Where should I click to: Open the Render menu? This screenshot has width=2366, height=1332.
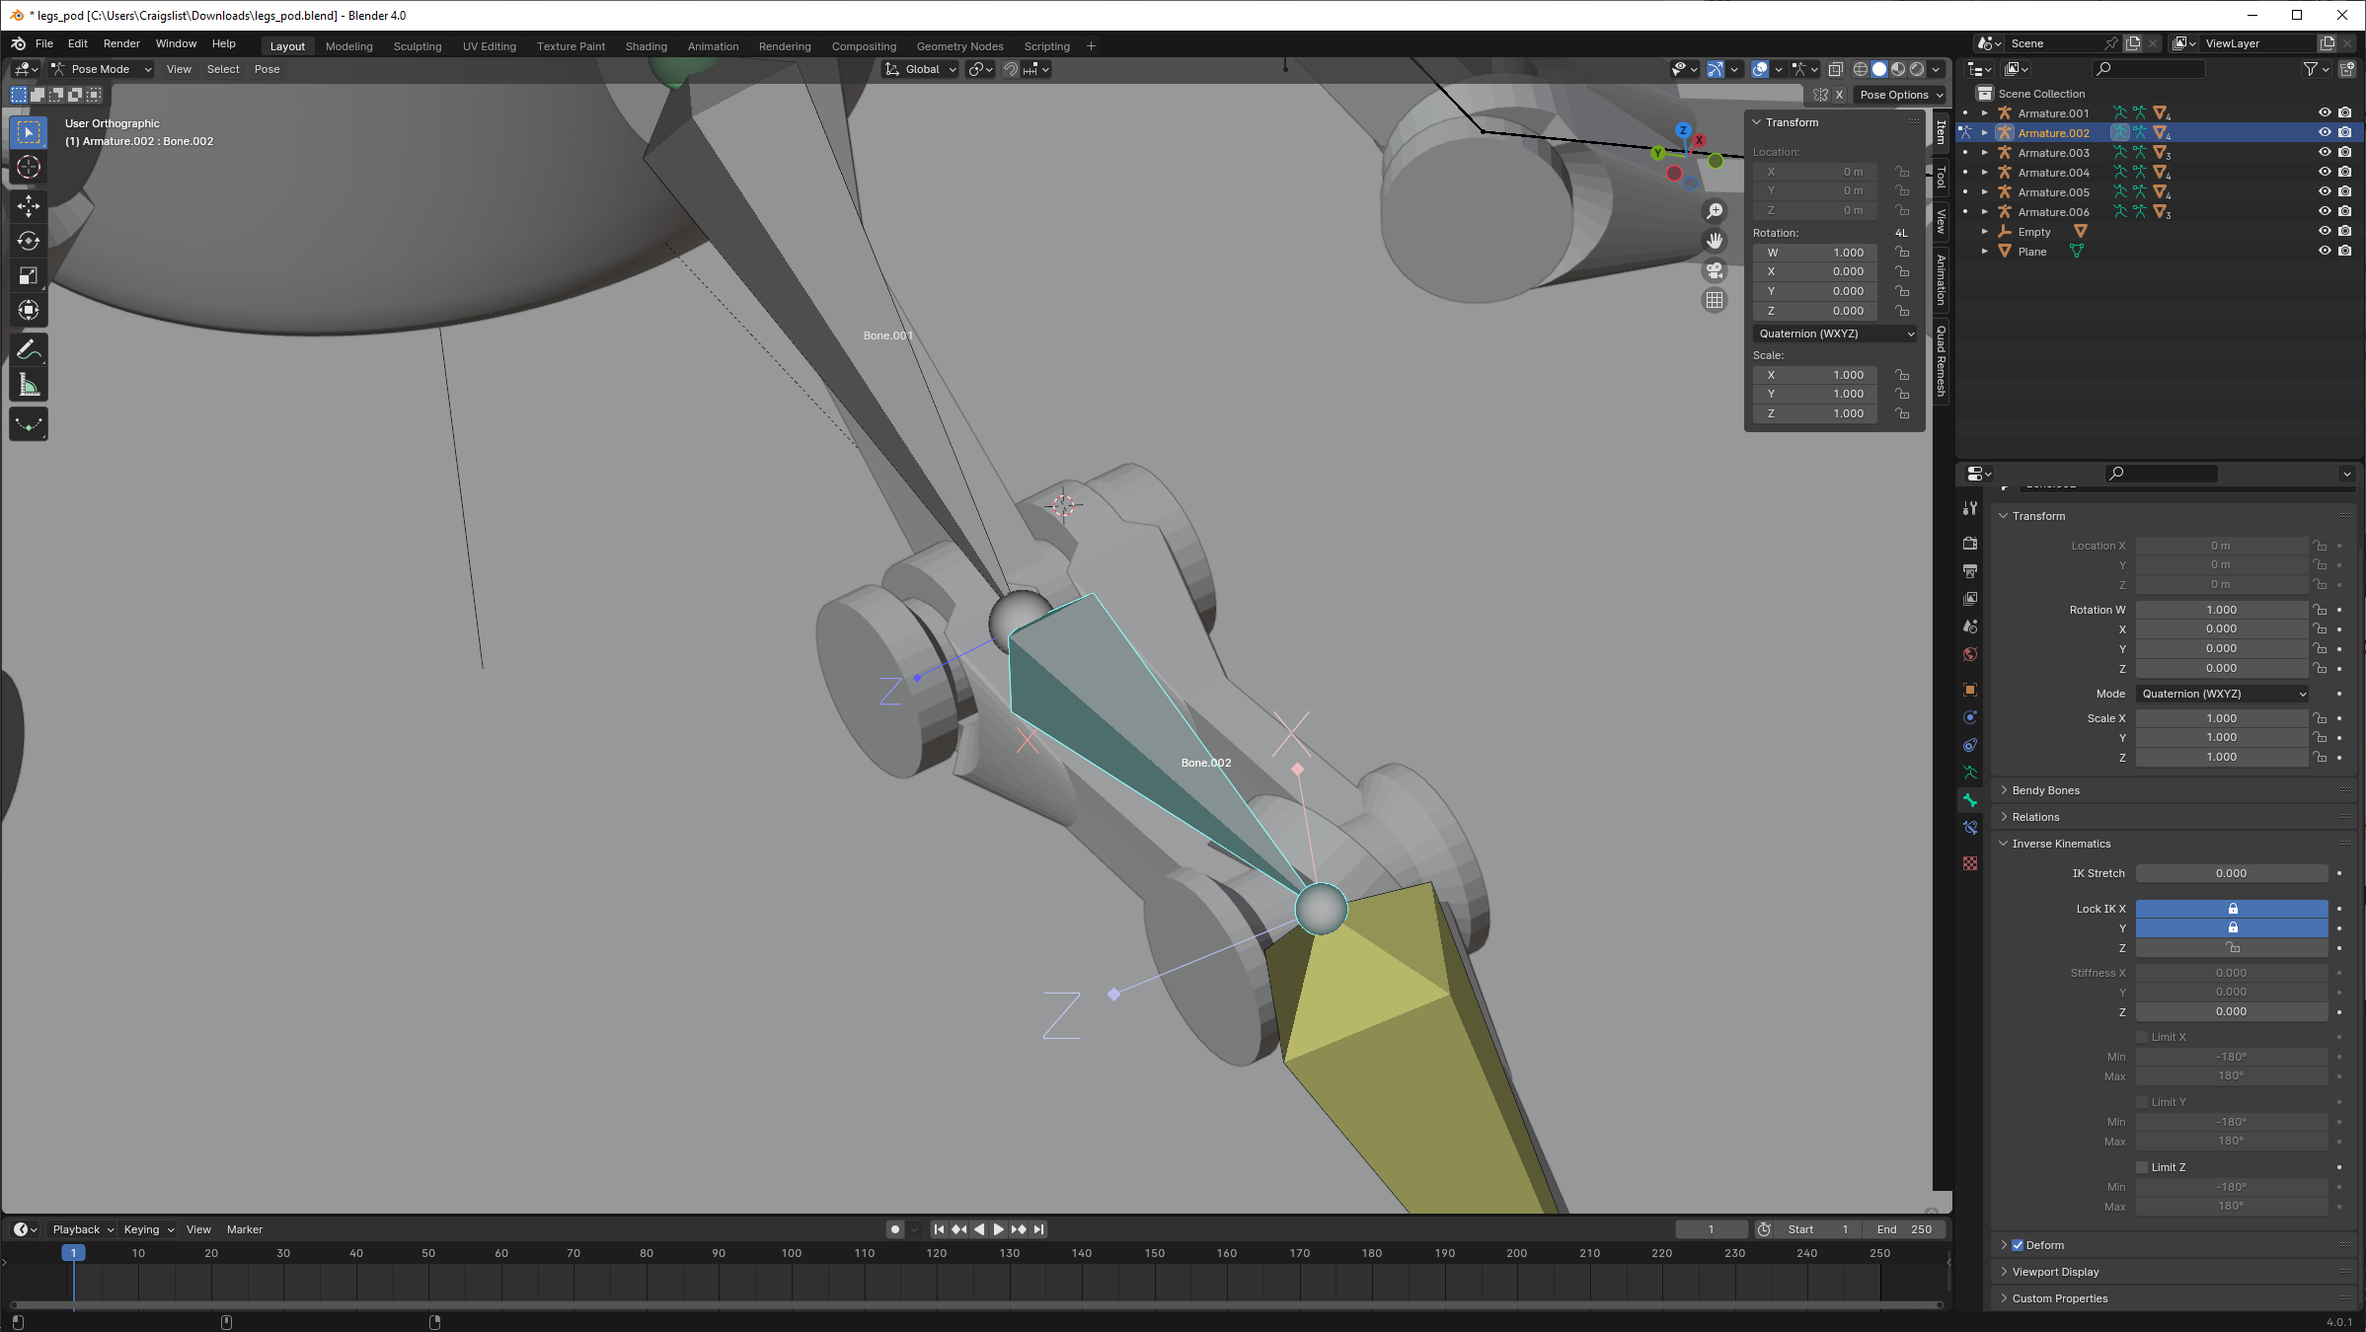[121, 43]
